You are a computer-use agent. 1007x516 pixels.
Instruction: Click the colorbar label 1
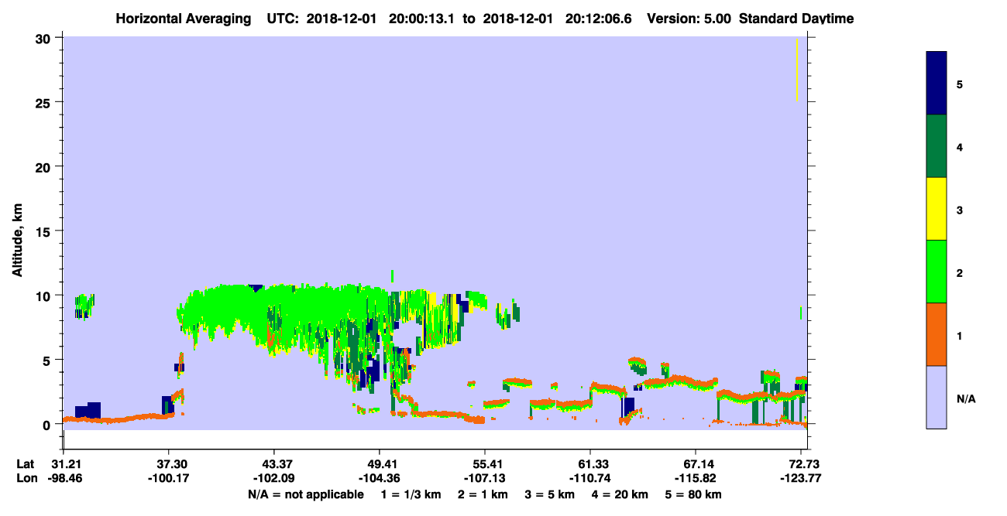tap(960, 335)
